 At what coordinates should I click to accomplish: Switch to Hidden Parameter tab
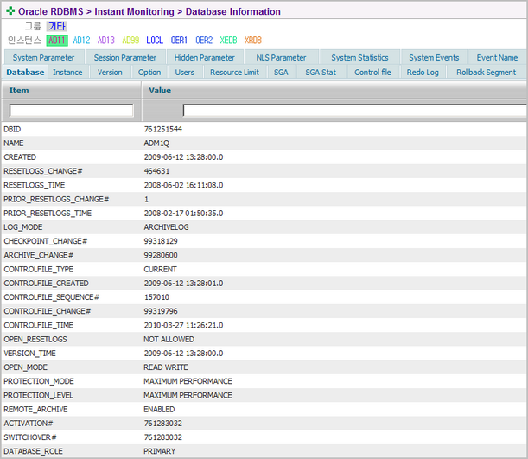[x=204, y=58]
